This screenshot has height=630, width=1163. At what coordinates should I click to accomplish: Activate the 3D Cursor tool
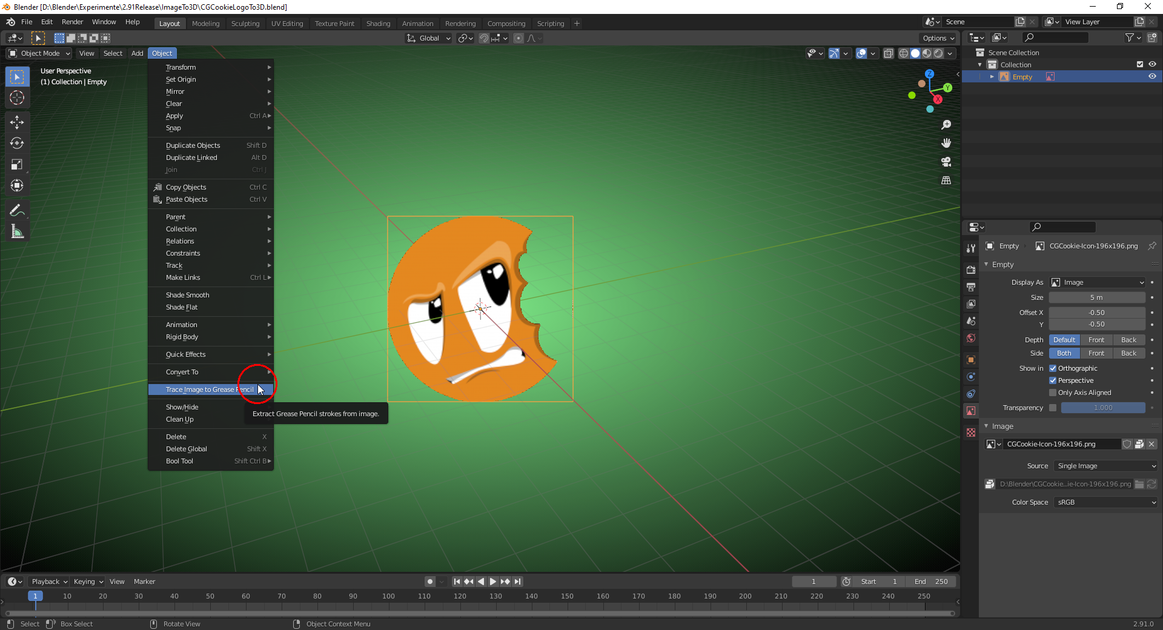[17, 98]
